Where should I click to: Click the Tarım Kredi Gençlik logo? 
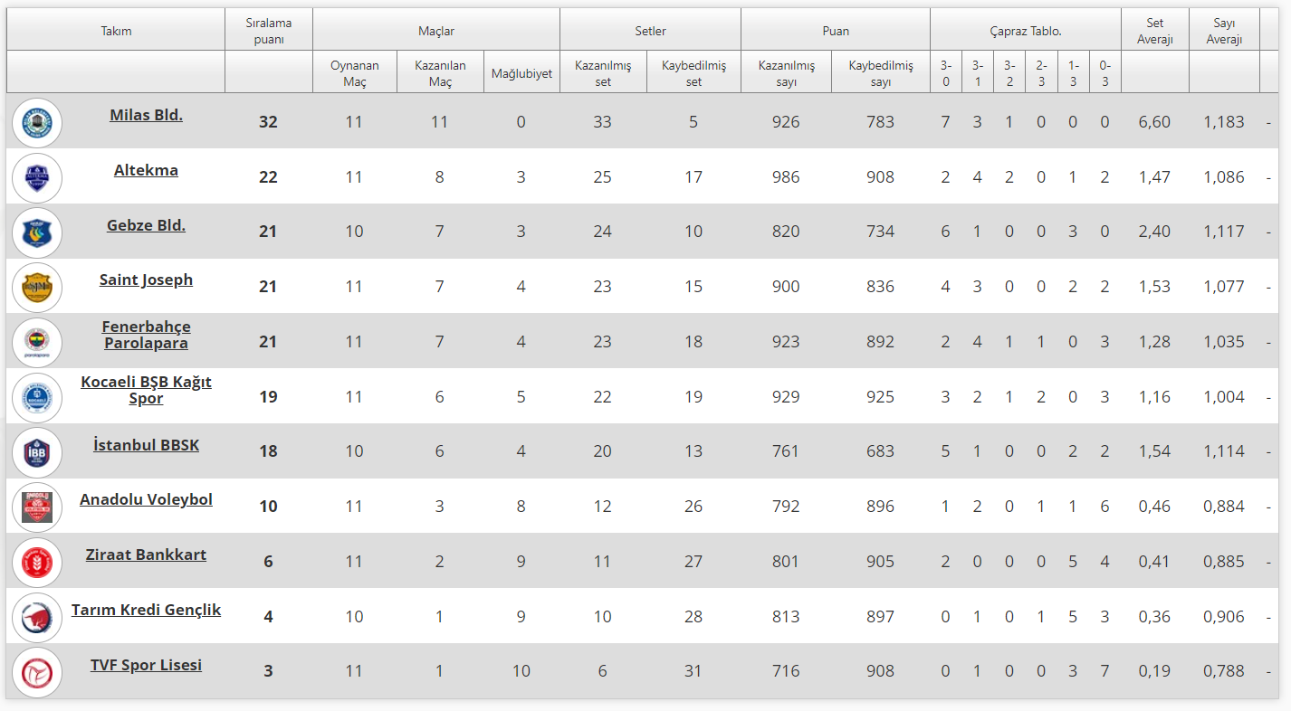(37, 618)
